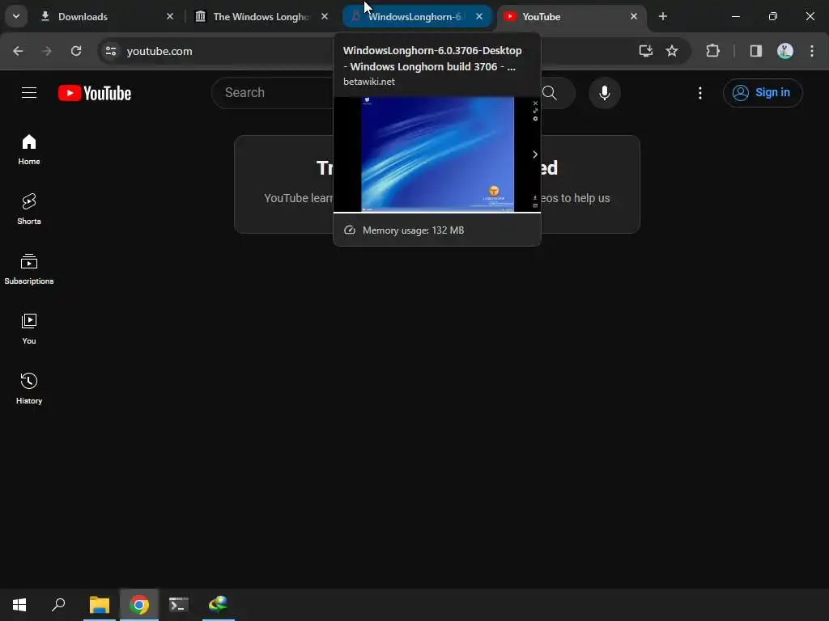Reload the YouTube page
Image resolution: width=829 pixels, height=621 pixels.
(76, 51)
